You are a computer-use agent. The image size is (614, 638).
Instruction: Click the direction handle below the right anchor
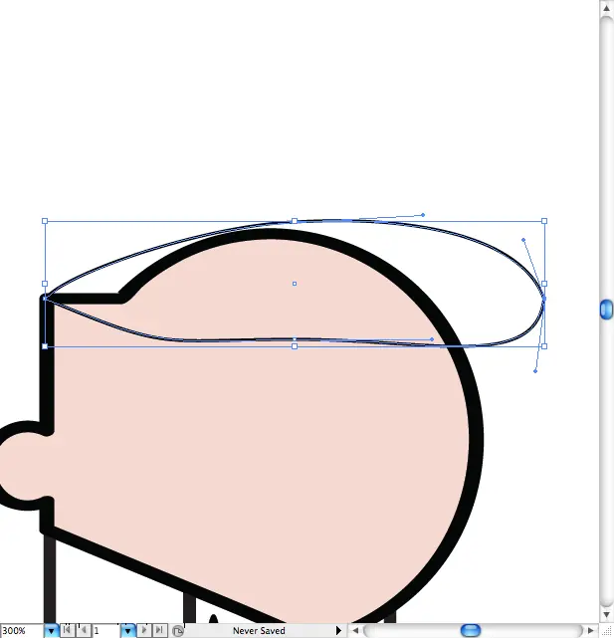click(x=535, y=371)
